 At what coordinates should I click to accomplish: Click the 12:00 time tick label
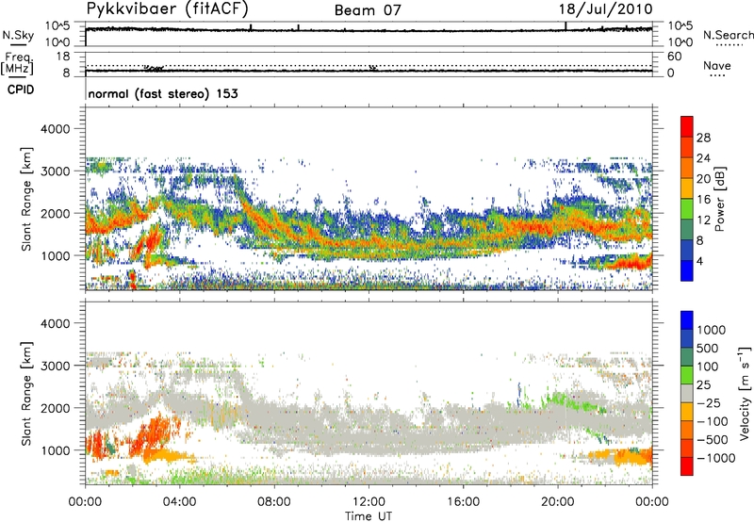(x=369, y=502)
